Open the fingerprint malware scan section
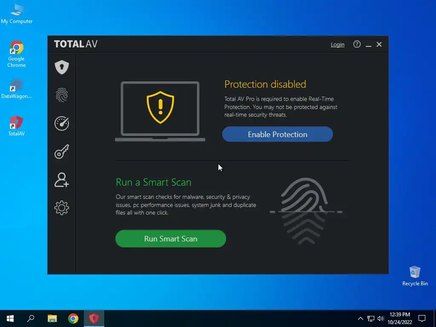 (62, 95)
